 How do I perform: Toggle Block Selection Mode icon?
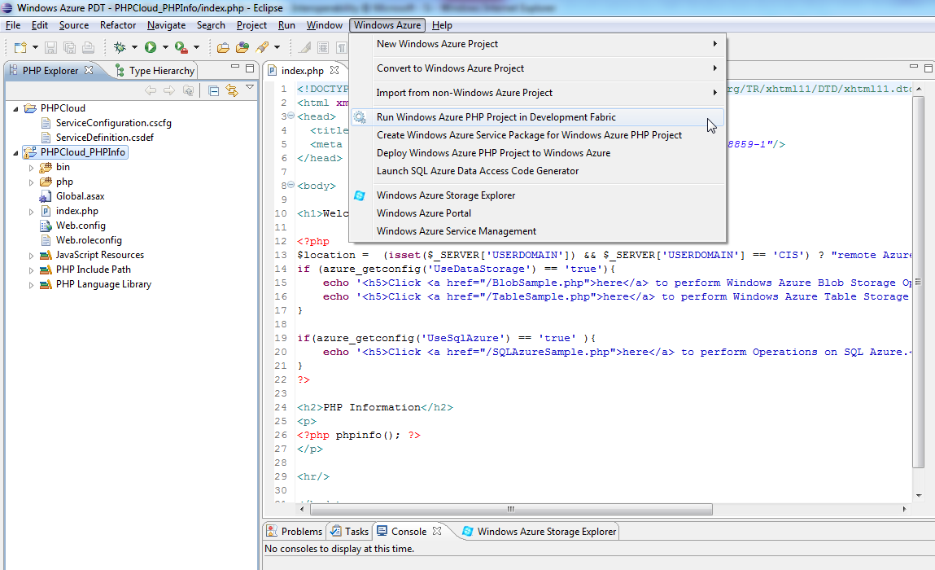[323, 47]
